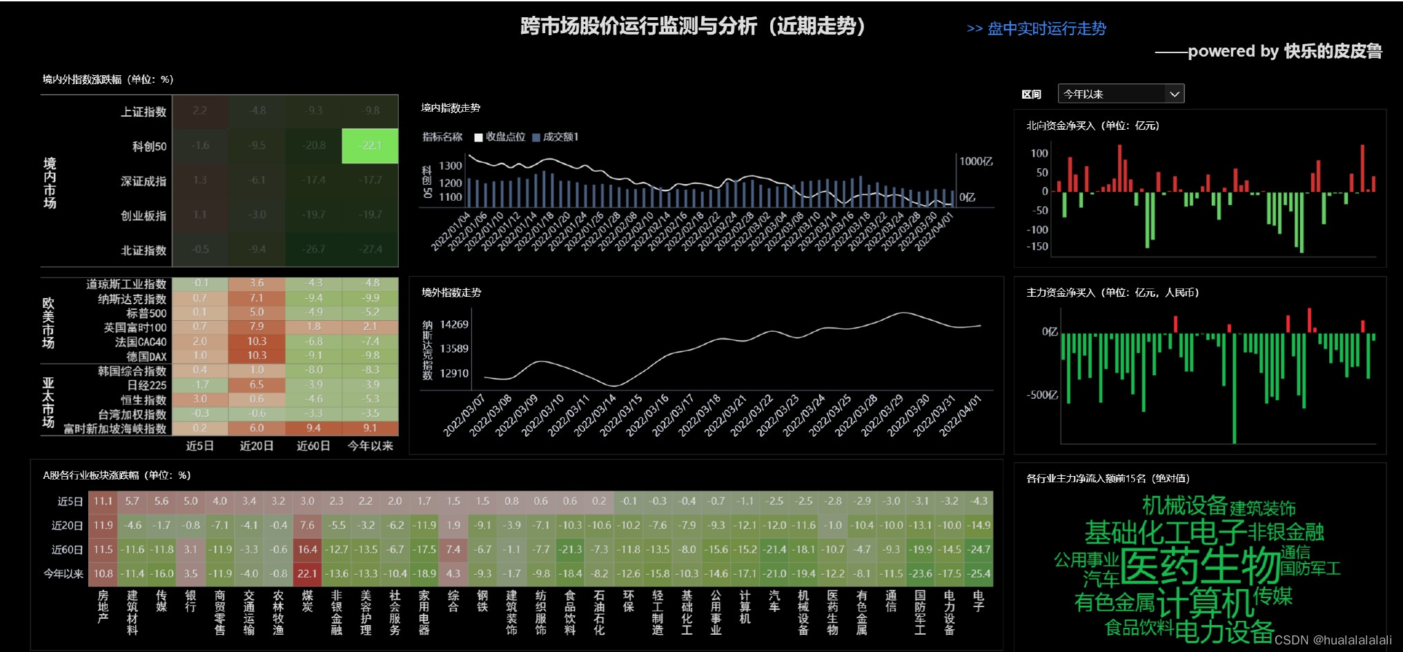This screenshot has height=652, width=1403.
Task: Click 传媒 in the word cloud
Action: click(1273, 595)
